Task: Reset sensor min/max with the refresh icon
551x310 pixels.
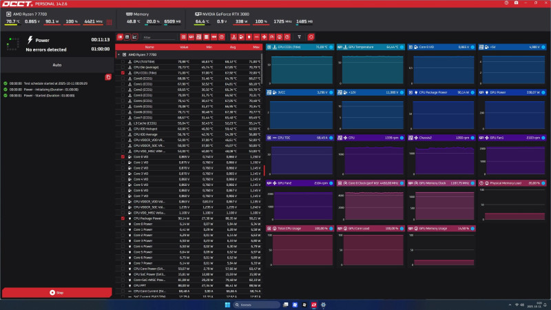Action: [311, 37]
